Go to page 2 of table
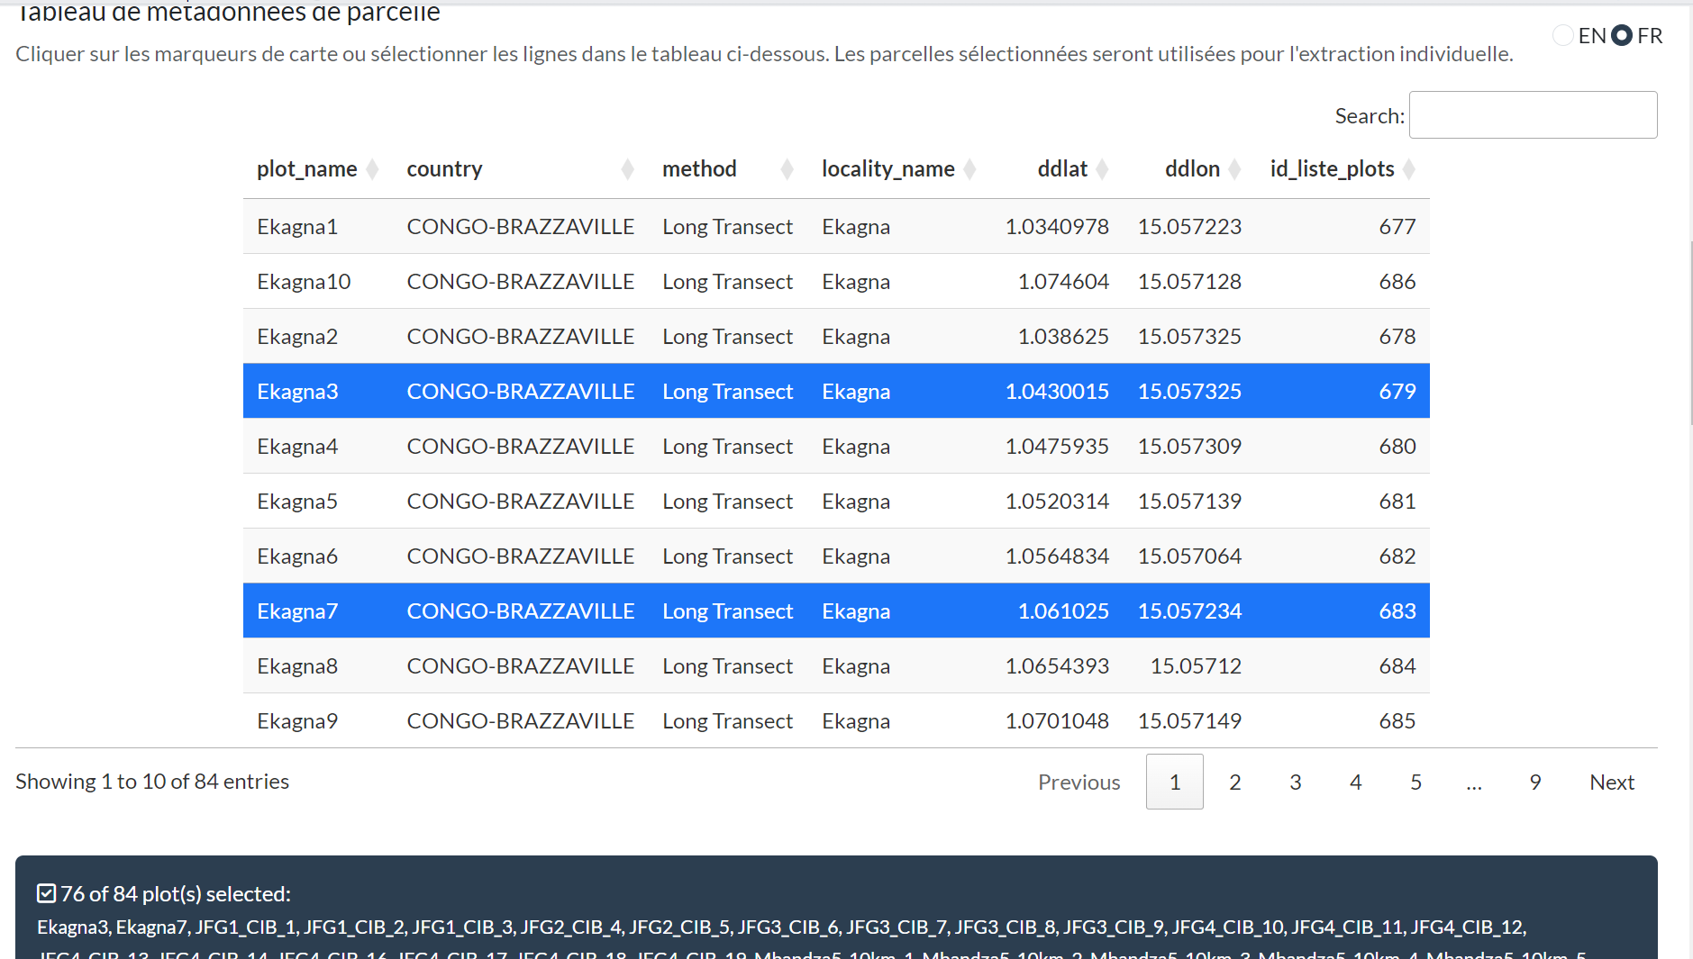The image size is (1693, 959). click(1234, 782)
